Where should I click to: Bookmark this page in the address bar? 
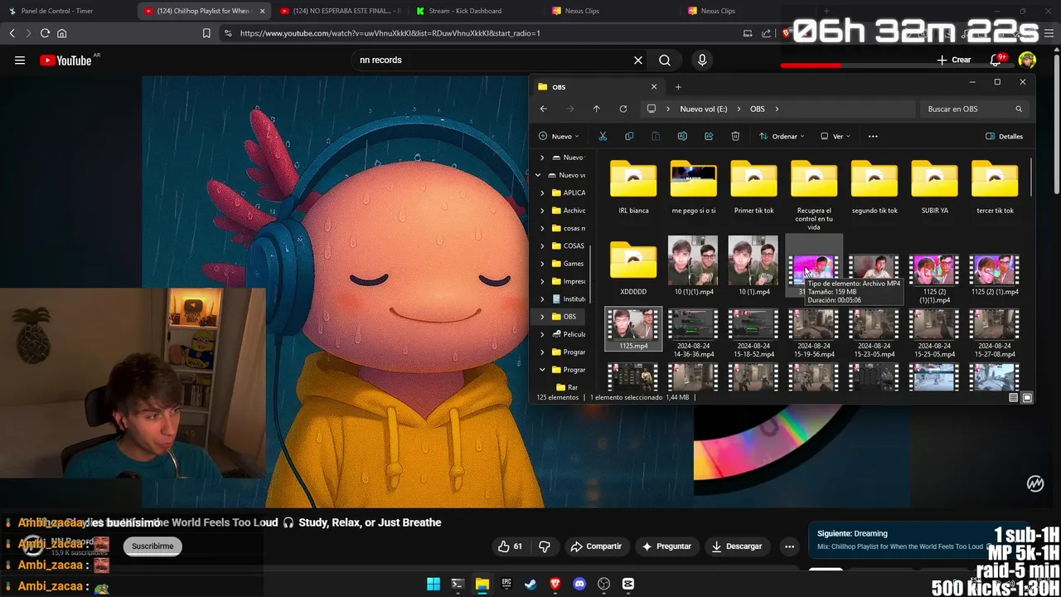pyautogui.click(x=206, y=33)
